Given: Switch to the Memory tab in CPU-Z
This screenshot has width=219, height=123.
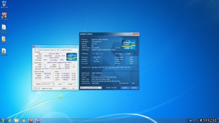Looking at the screenshot, I should click(x=53, y=50).
